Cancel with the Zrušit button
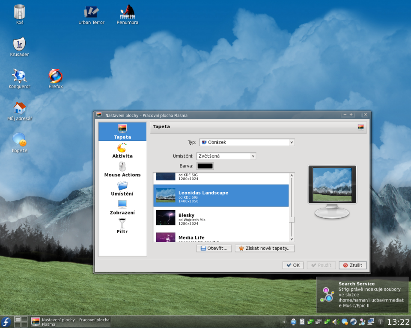 click(353, 265)
